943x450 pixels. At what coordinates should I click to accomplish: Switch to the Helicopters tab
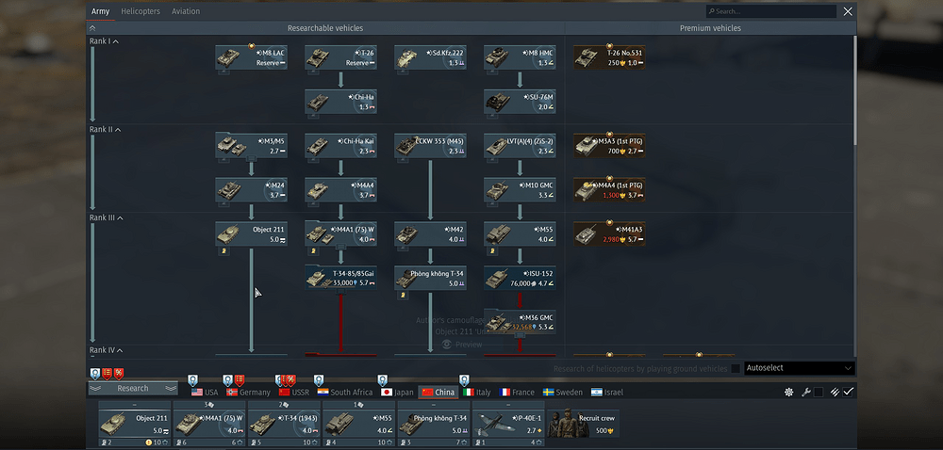coord(139,11)
